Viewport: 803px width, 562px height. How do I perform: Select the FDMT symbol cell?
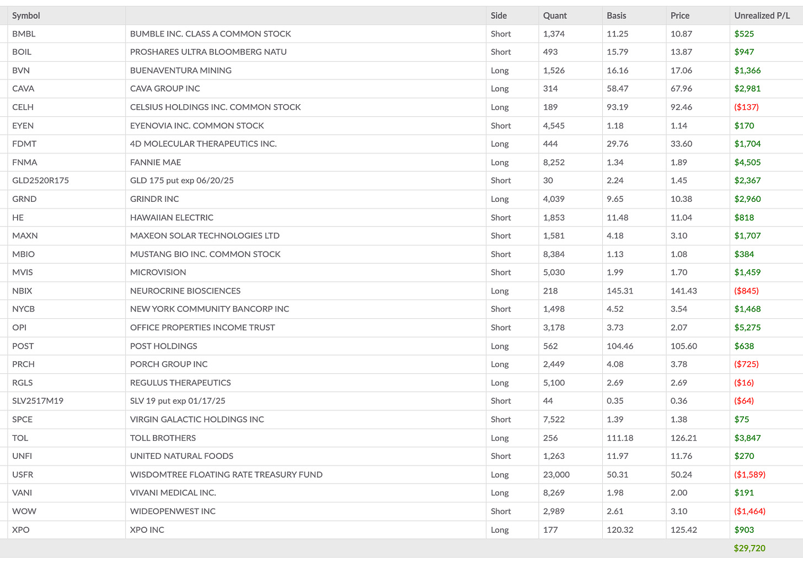[24, 144]
